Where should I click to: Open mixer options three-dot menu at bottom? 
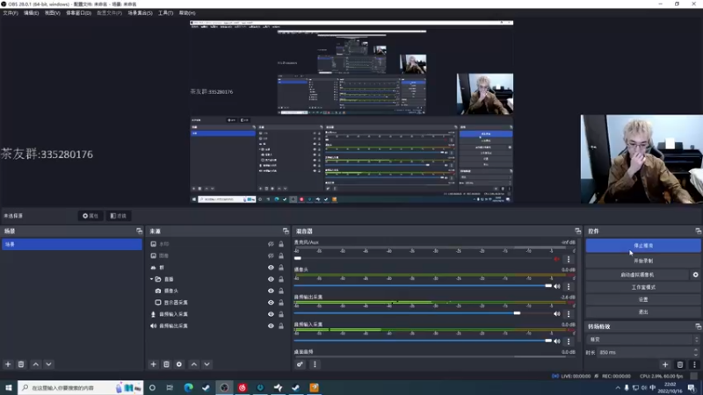click(315, 364)
